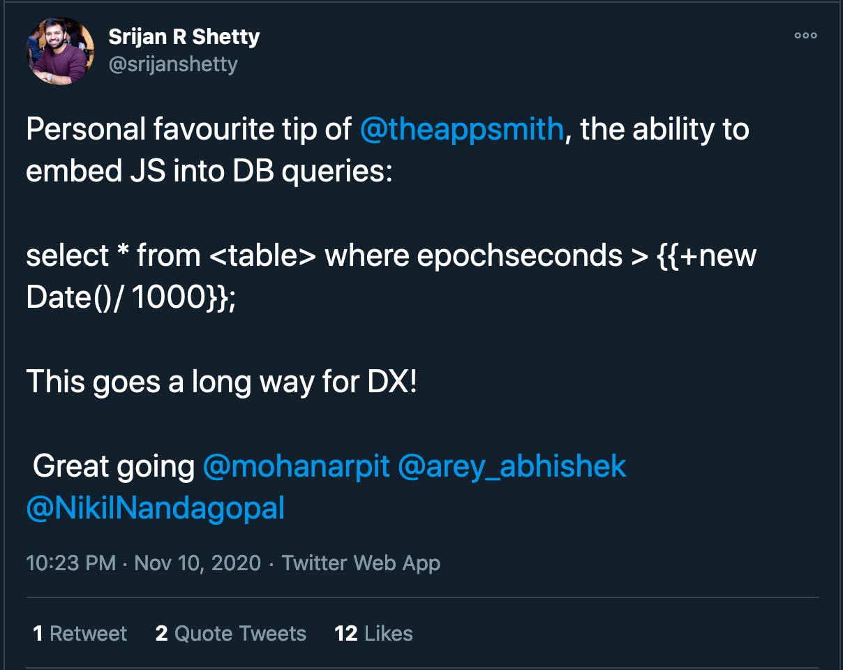Open the tweet's more options menu
This screenshot has height=670, width=843.
(x=805, y=36)
